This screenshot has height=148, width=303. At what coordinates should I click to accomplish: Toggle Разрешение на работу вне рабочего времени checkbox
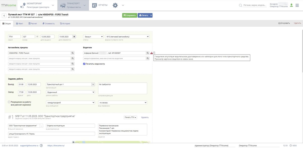[9, 102]
